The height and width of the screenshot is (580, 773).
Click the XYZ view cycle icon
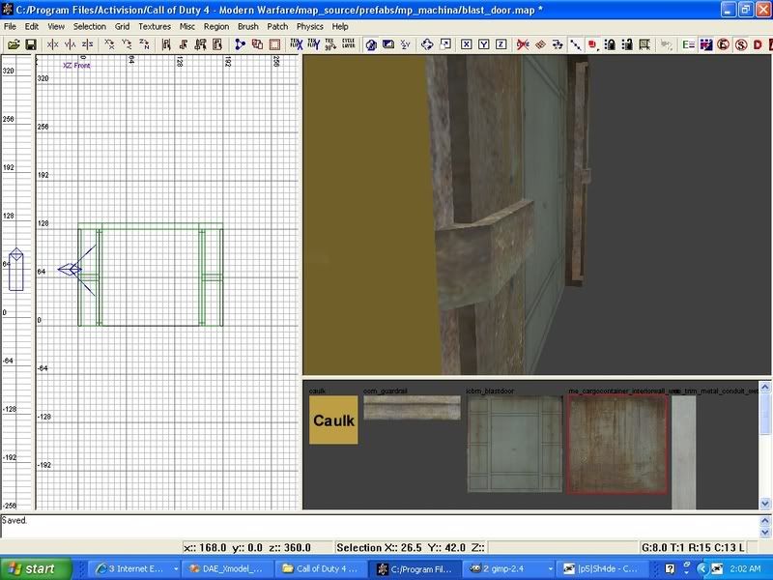405,44
